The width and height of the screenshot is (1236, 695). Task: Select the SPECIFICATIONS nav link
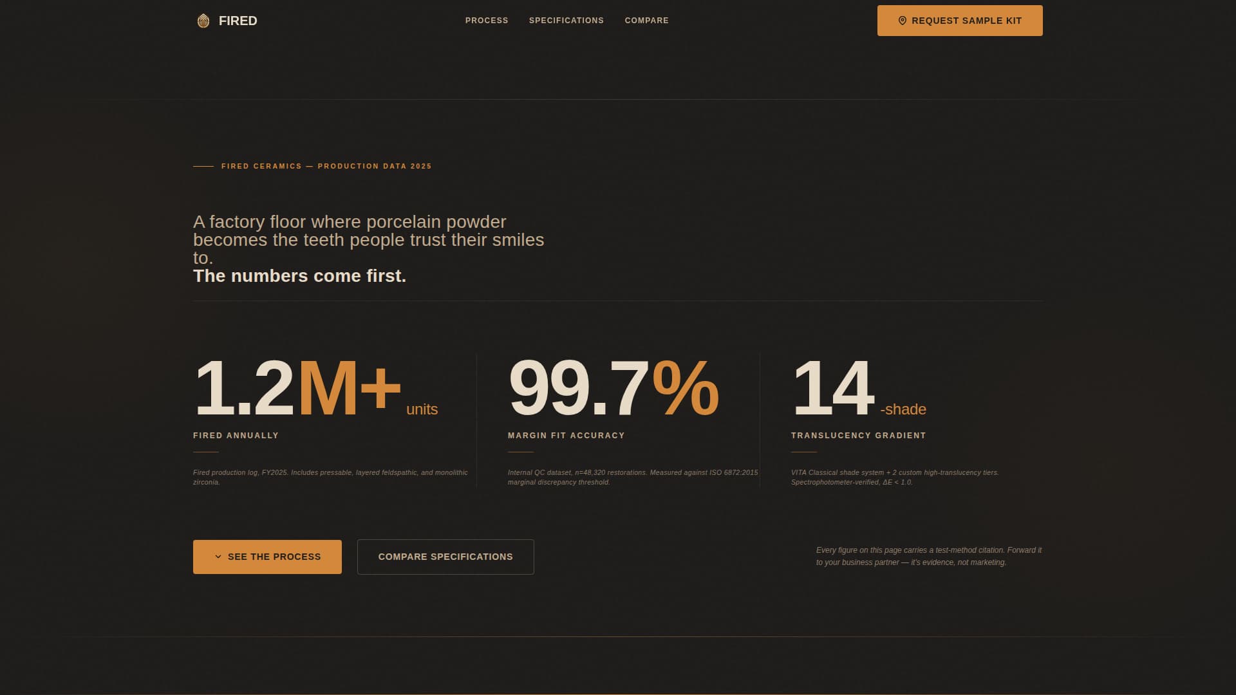pyautogui.click(x=566, y=20)
